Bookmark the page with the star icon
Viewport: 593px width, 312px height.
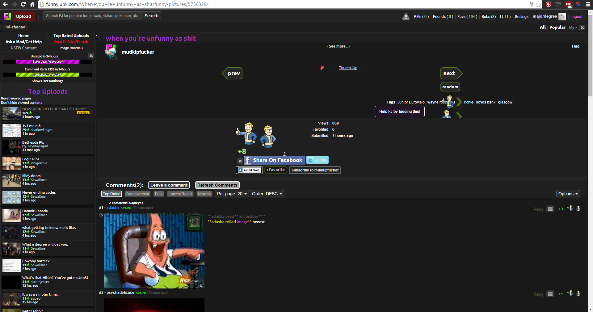(538, 4)
